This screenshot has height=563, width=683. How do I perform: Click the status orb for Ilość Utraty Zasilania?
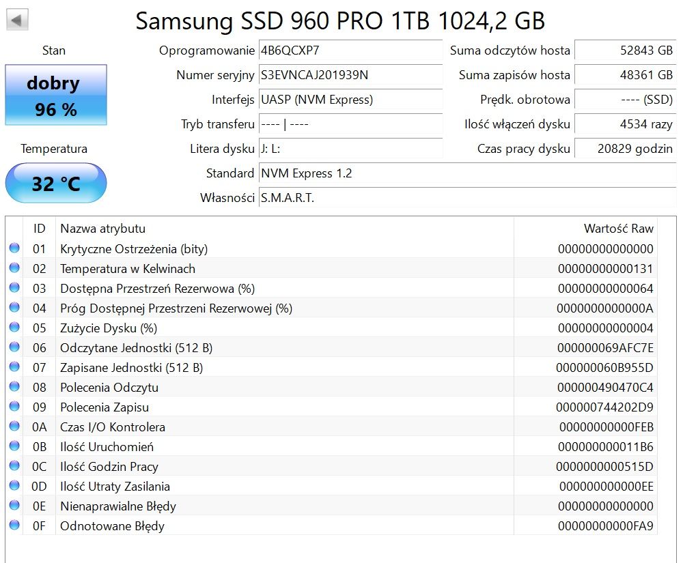pos(14,486)
